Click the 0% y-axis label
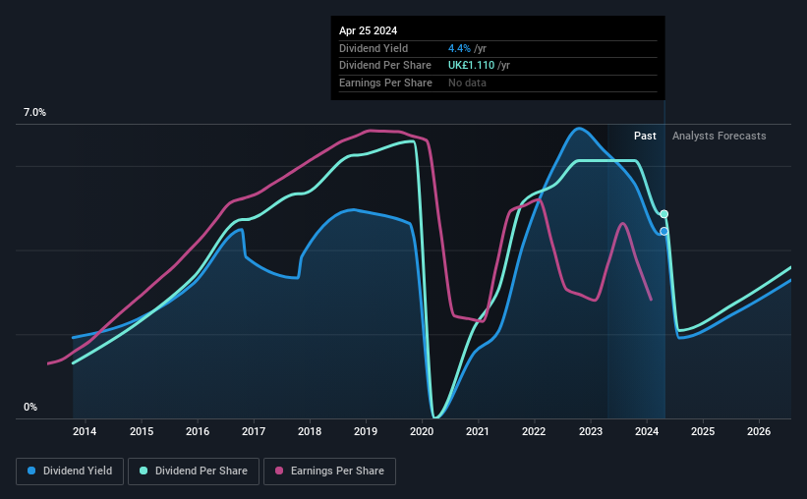 pos(30,407)
